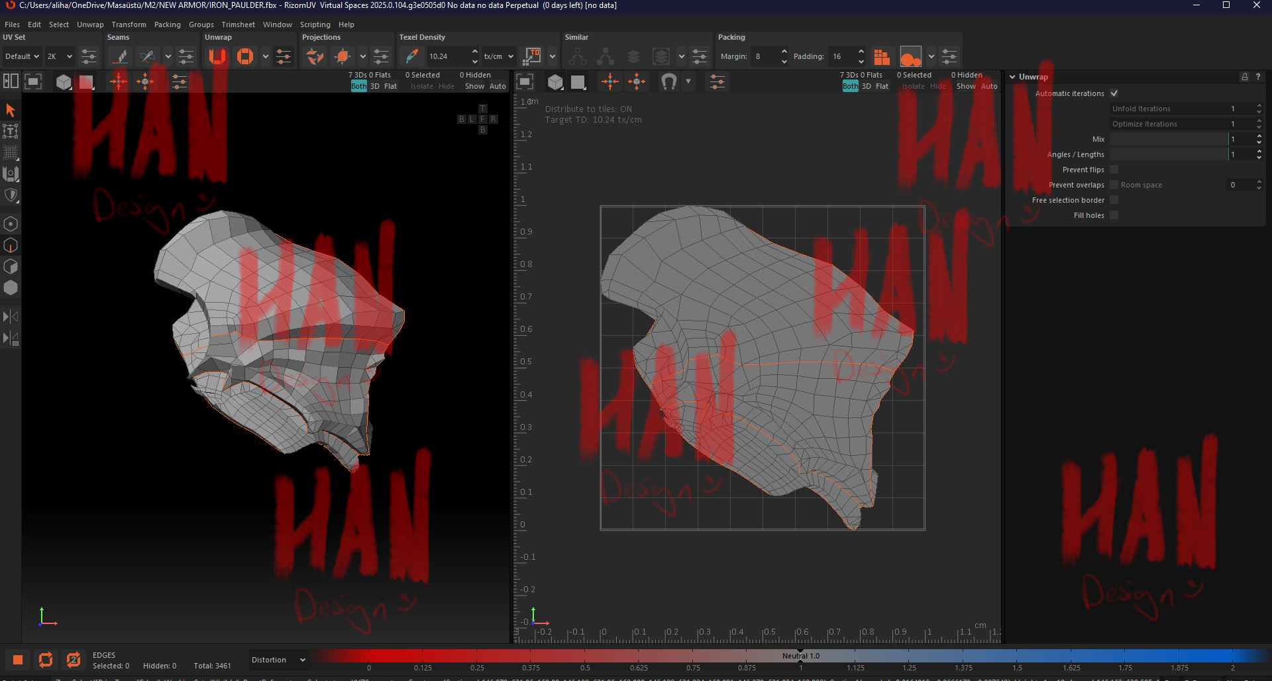Click the first Projections icon
1272x681 pixels.
pos(315,56)
